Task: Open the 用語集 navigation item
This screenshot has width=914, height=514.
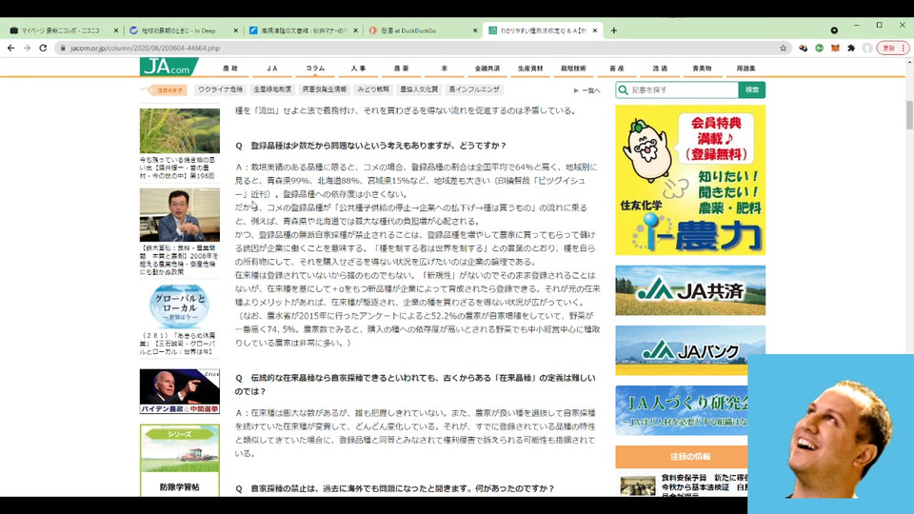Action: [x=745, y=69]
